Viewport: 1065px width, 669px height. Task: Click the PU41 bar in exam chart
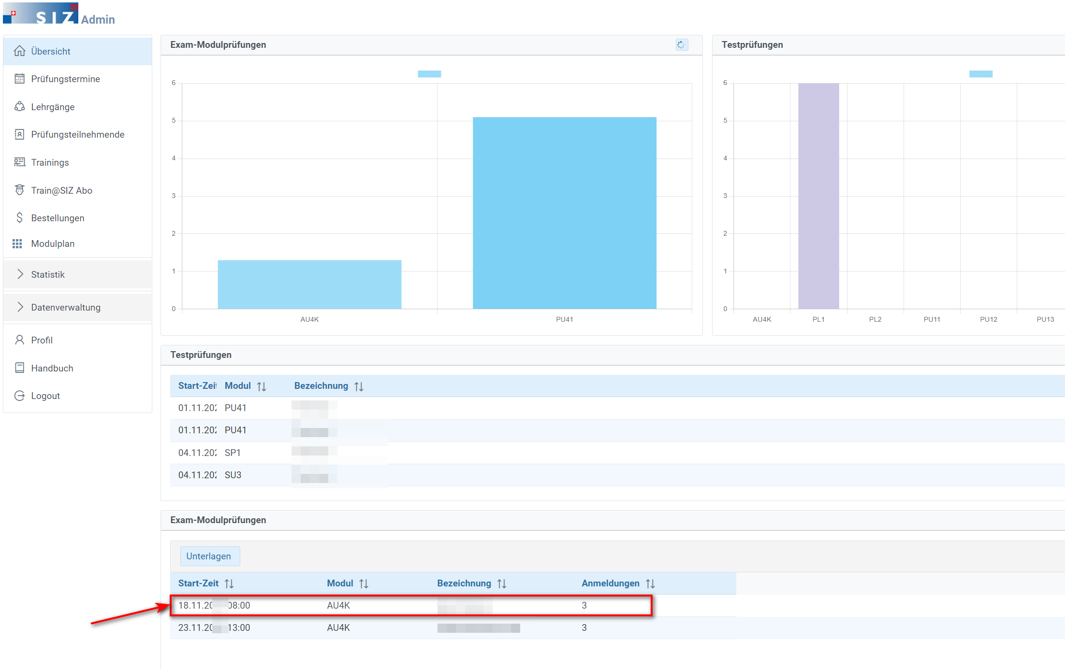[x=565, y=213]
